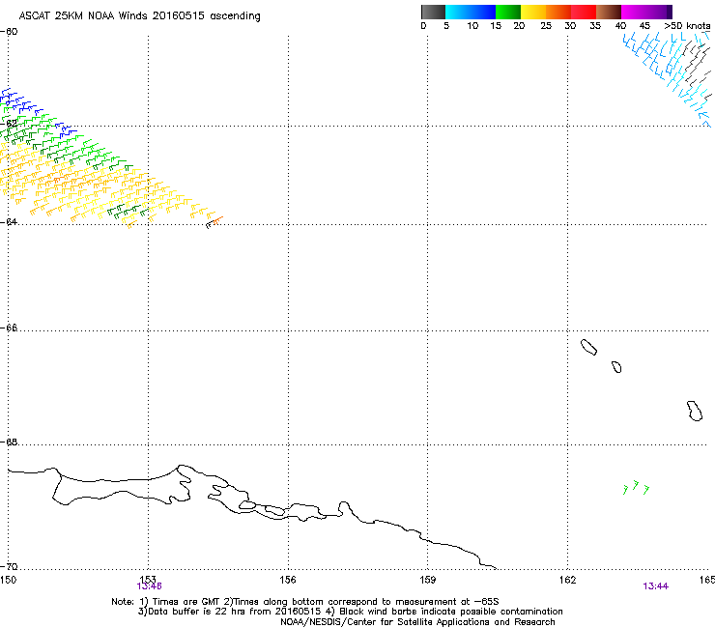Click the longitude label 153
Screen dimensions: 715x628
point(148,579)
